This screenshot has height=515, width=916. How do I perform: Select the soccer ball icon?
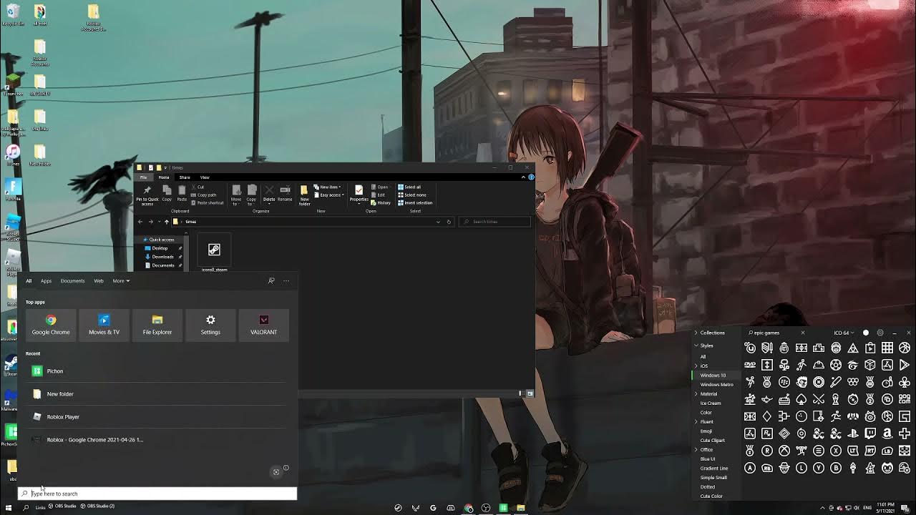836,365
